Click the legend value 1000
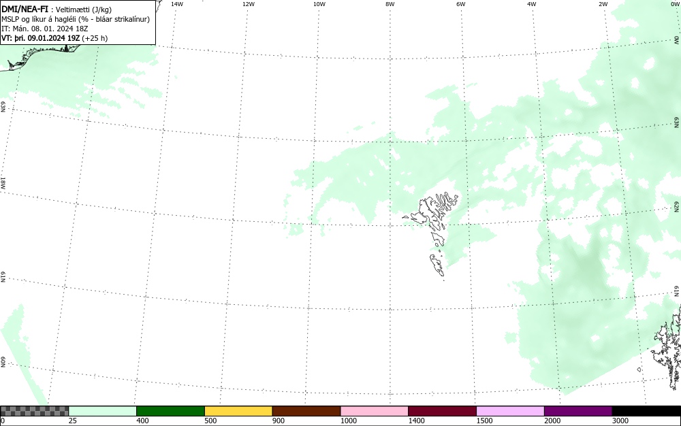This screenshot has height=426, width=681. tap(348, 421)
